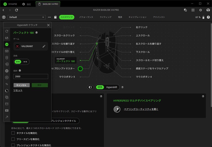This screenshot has height=147, width=212.
Task: Switch to Hypershift mode toggle
Action: click(x=111, y=87)
